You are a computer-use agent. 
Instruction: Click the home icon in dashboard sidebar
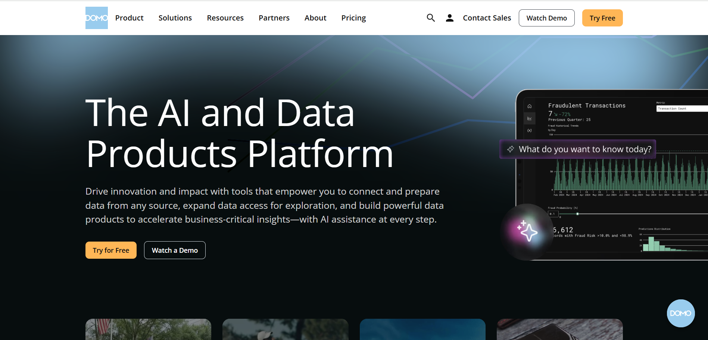530,106
